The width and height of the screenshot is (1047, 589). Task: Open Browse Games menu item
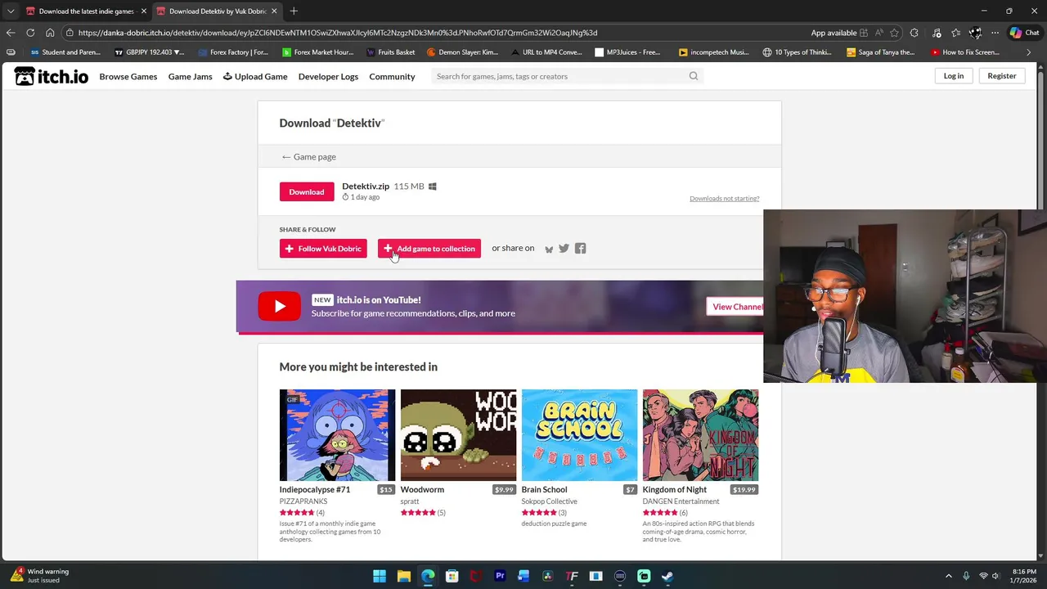(x=128, y=76)
